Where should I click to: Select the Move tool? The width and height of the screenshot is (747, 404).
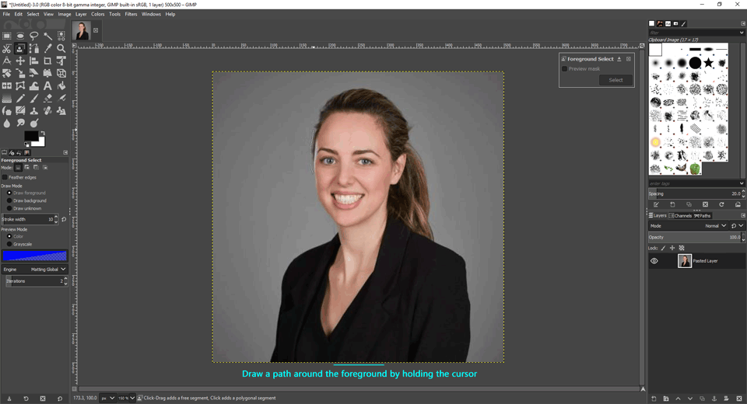[x=20, y=61]
